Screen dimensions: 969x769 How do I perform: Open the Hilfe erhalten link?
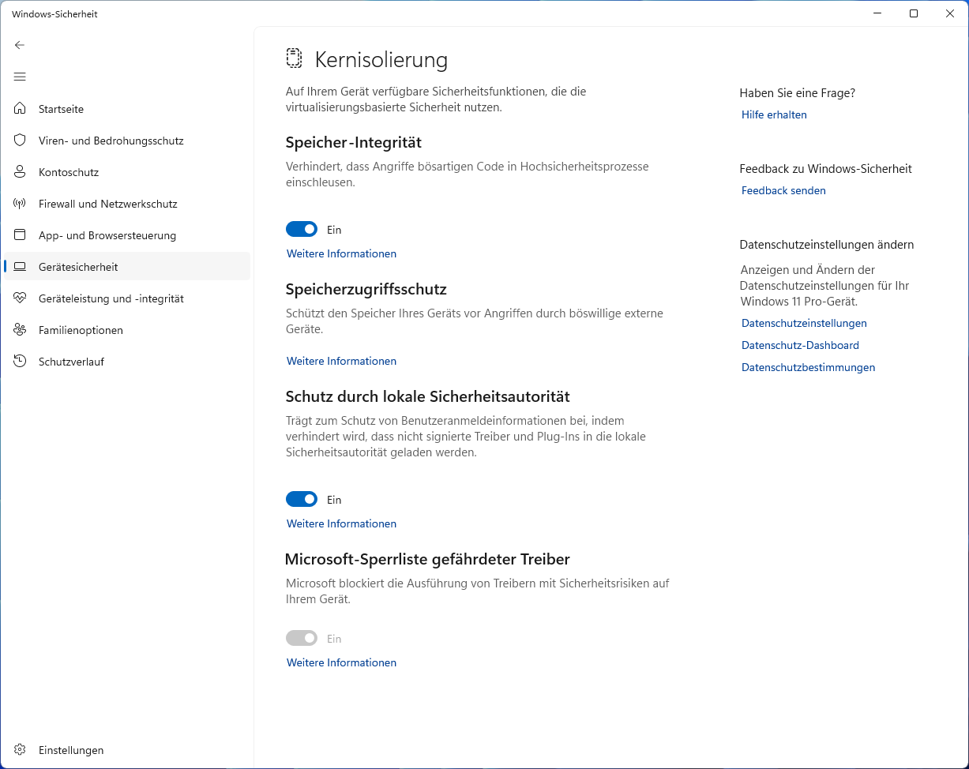pyautogui.click(x=774, y=114)
